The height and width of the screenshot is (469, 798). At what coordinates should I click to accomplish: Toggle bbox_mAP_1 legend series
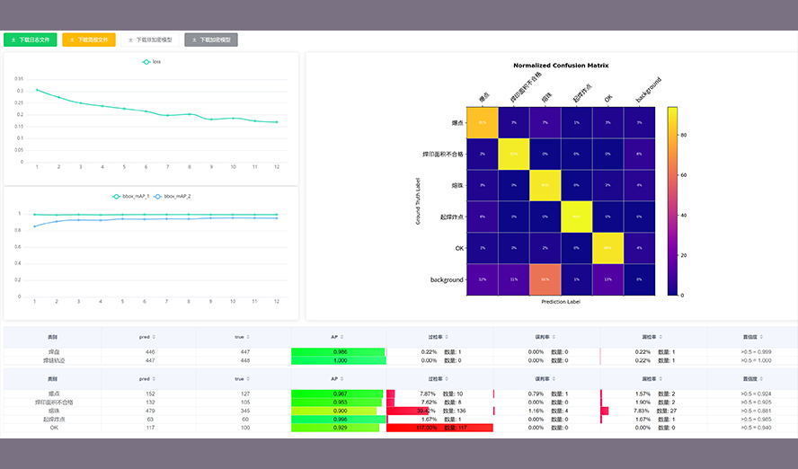[117, 196]
